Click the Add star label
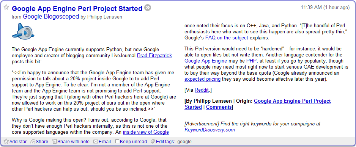Viewport: 356px width, 147px height. point(18,142)
